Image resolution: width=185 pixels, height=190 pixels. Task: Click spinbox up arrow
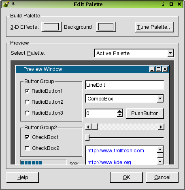[x=120, y=111]
